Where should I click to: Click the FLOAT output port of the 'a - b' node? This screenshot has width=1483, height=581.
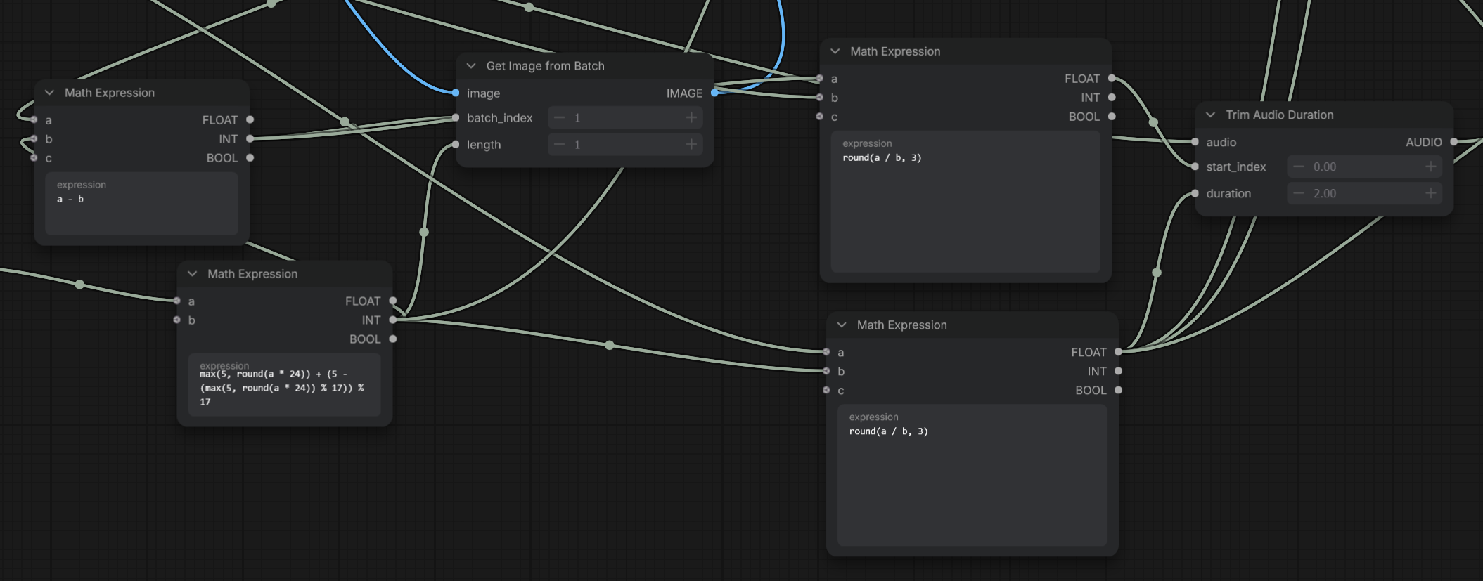coord(250,120)
